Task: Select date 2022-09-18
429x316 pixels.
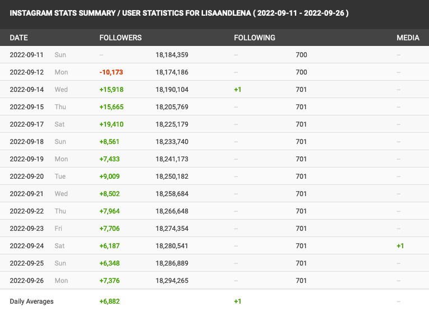Action: (27, 142)
